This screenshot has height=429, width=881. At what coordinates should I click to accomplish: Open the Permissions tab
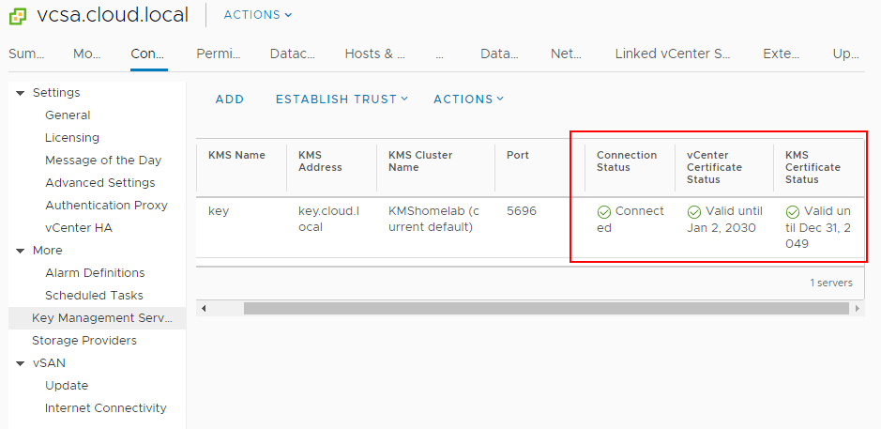click(x=219, y=54)
